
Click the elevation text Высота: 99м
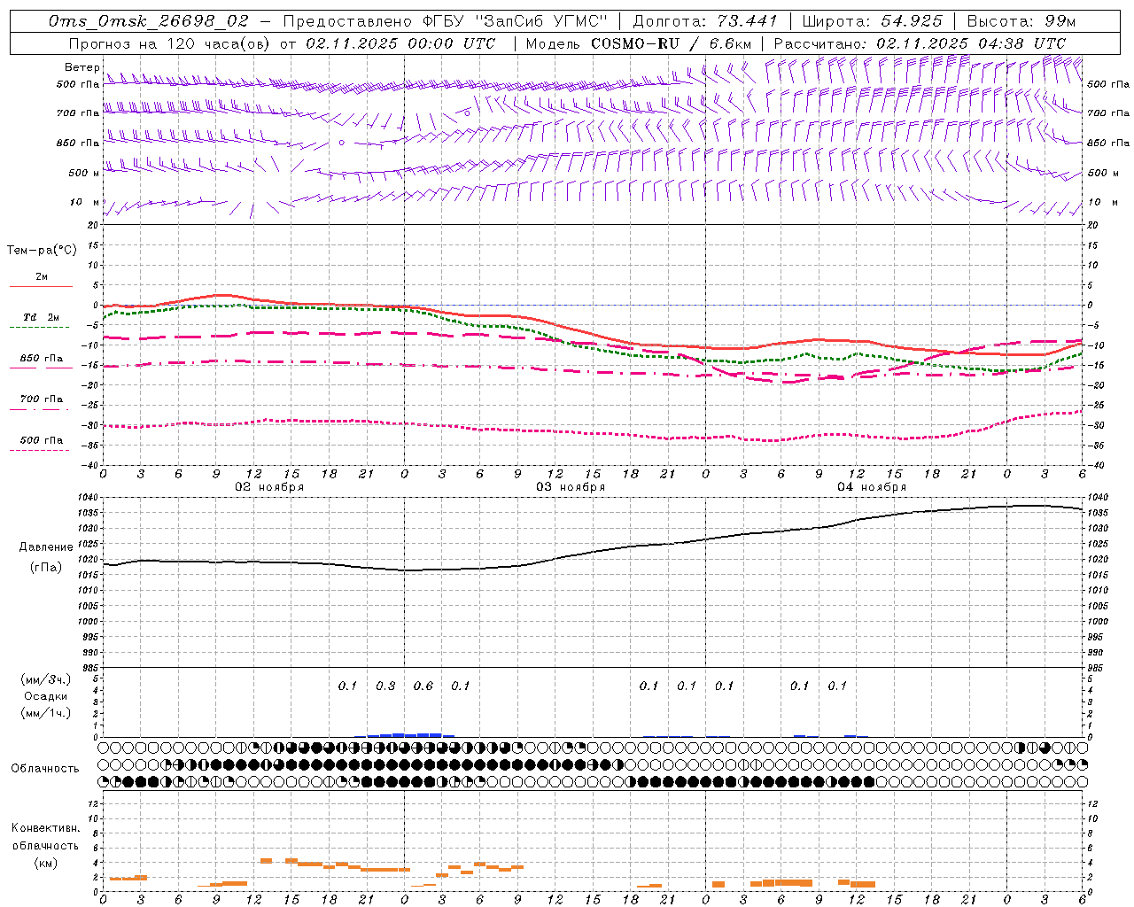1021,21
